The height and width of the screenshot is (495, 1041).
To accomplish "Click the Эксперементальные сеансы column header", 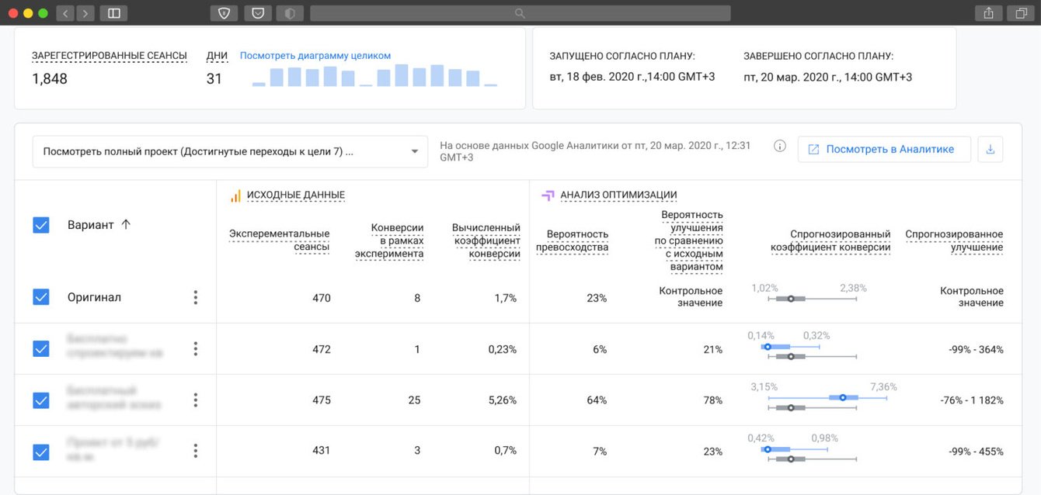I will point(280,240).
